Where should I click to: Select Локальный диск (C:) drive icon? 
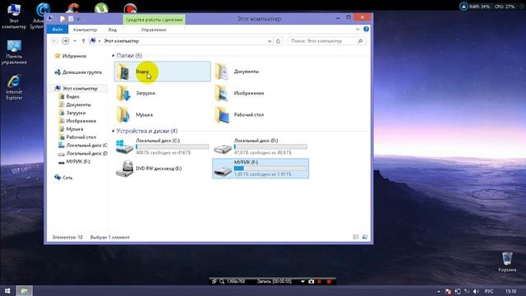click(124, 147)
